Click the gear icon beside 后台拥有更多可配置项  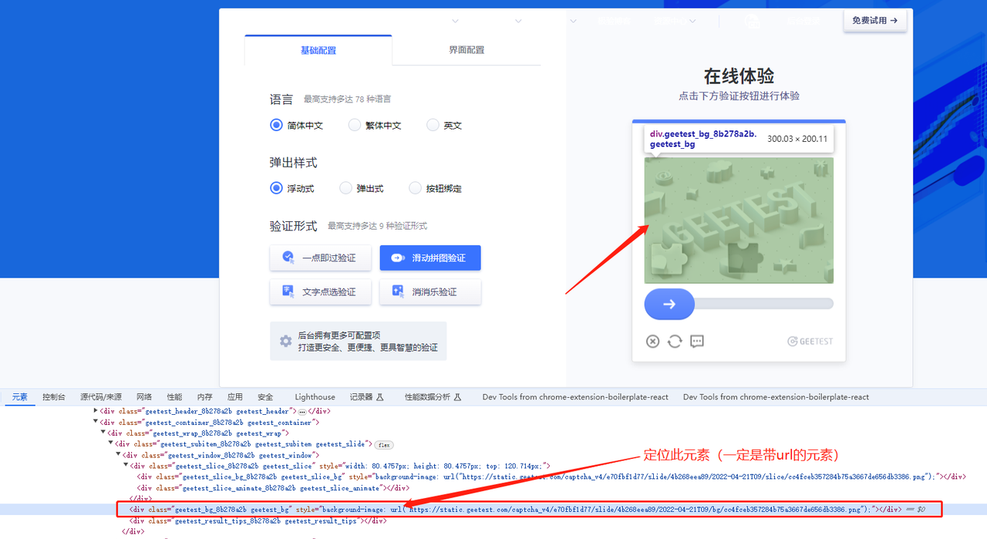[285, 341]
